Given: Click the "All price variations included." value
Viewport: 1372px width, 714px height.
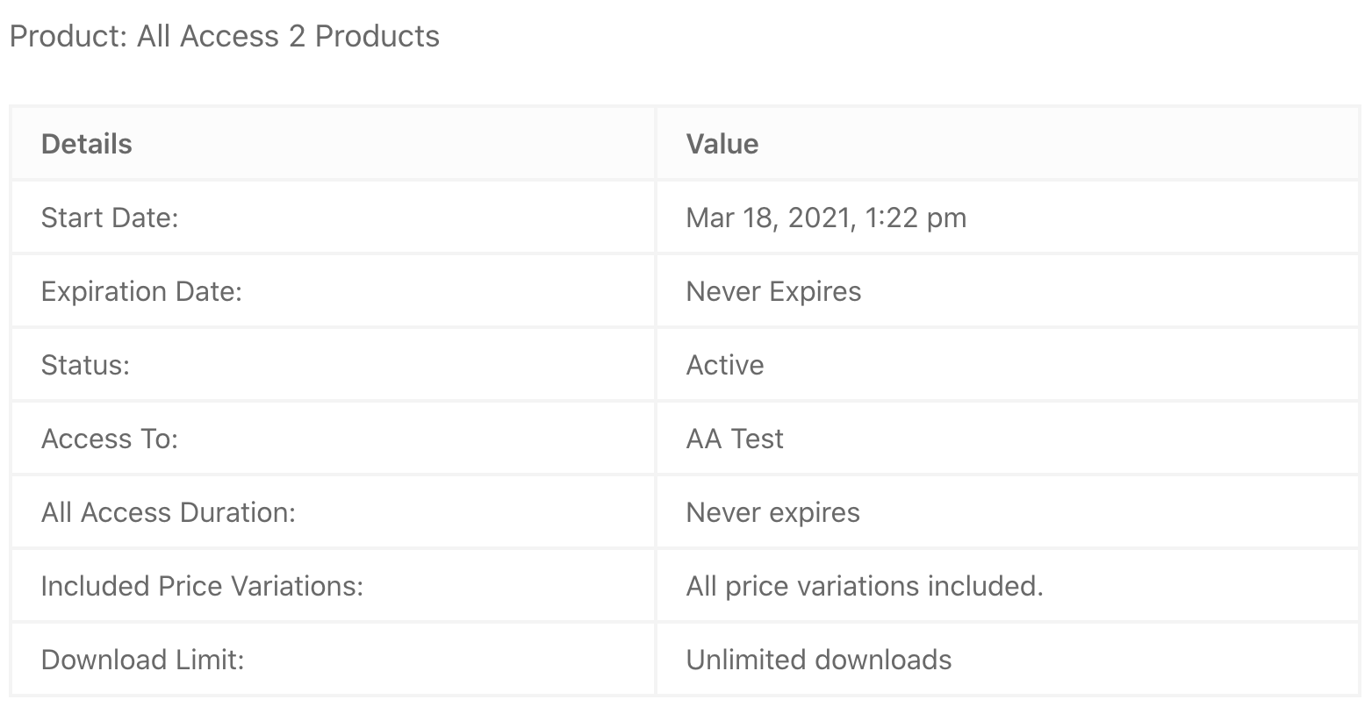Looking at the screenshot, I should [x=865, y=586].
